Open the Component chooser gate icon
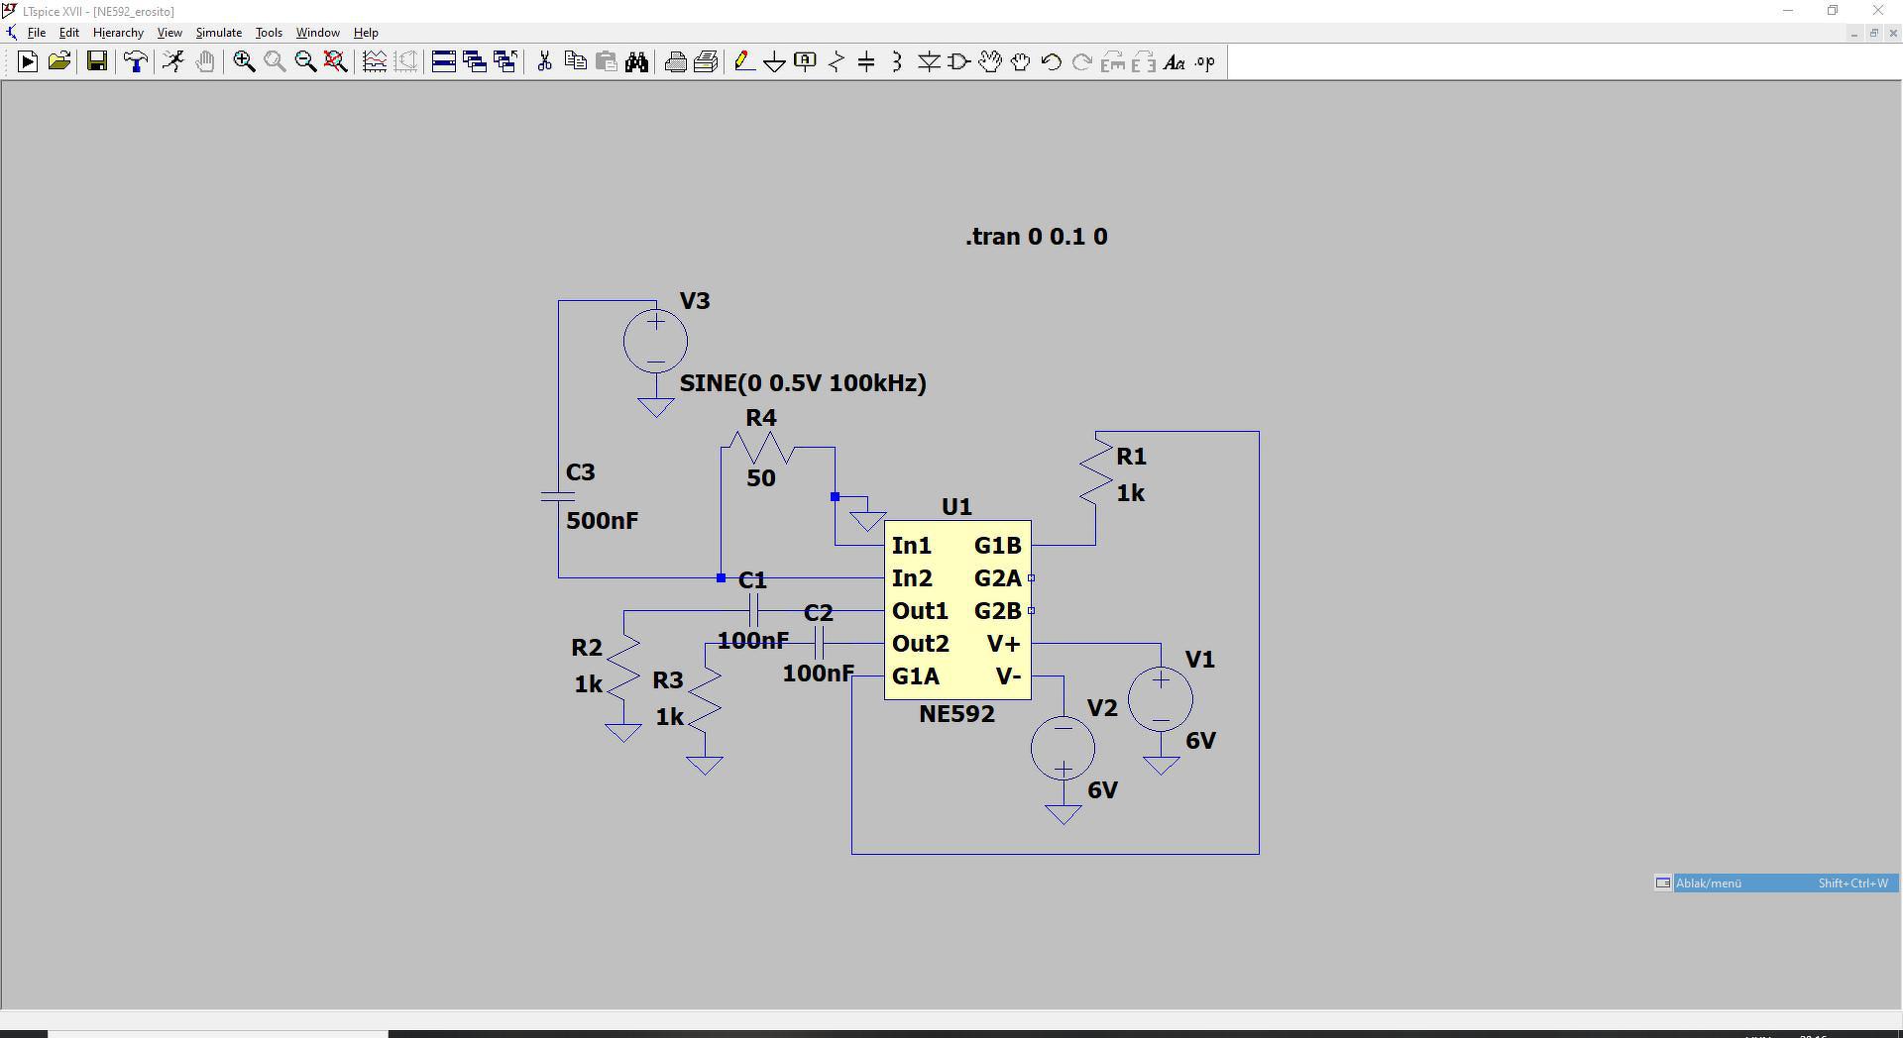This screenshot has width=1903, height=1038. tap(959, 62)
